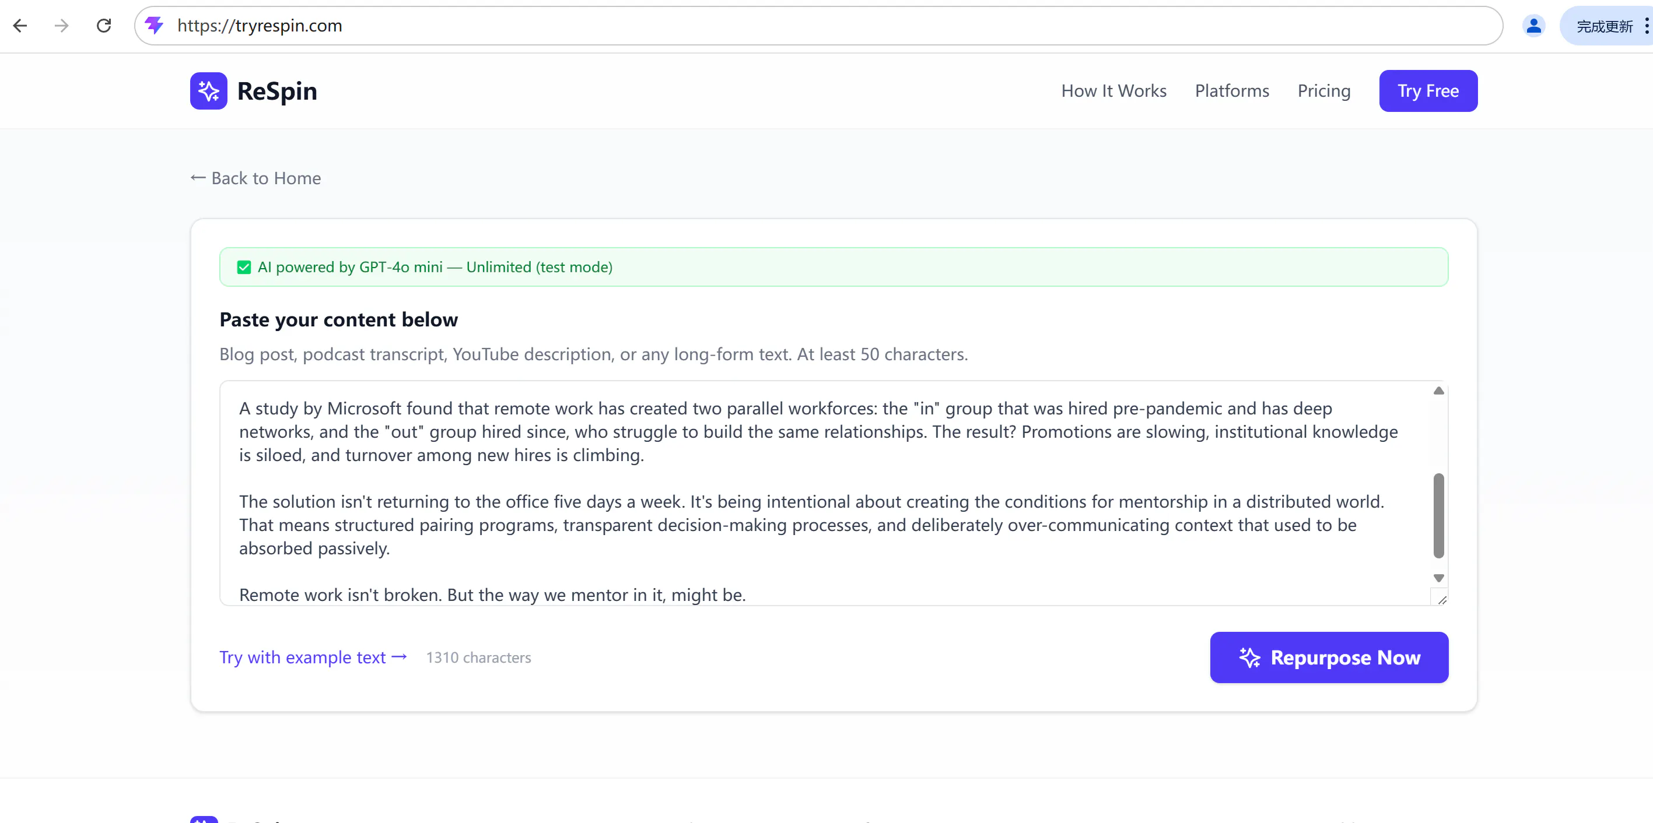Screen dimensions: 1653x823
Task: Open the Platforms nav item
Action: coord(1231,90)
